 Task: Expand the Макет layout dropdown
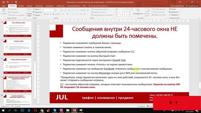tap(37, 9)
